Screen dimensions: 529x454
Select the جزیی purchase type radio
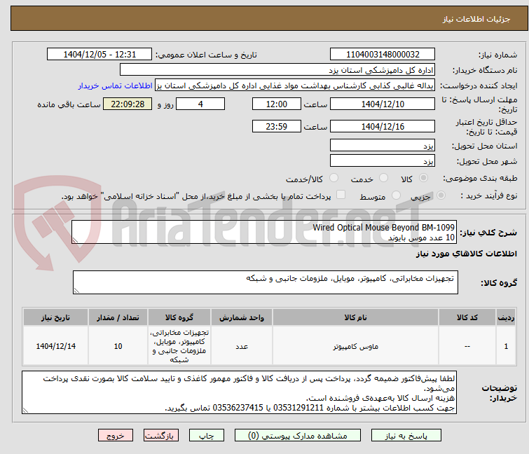tap(441, 195)
